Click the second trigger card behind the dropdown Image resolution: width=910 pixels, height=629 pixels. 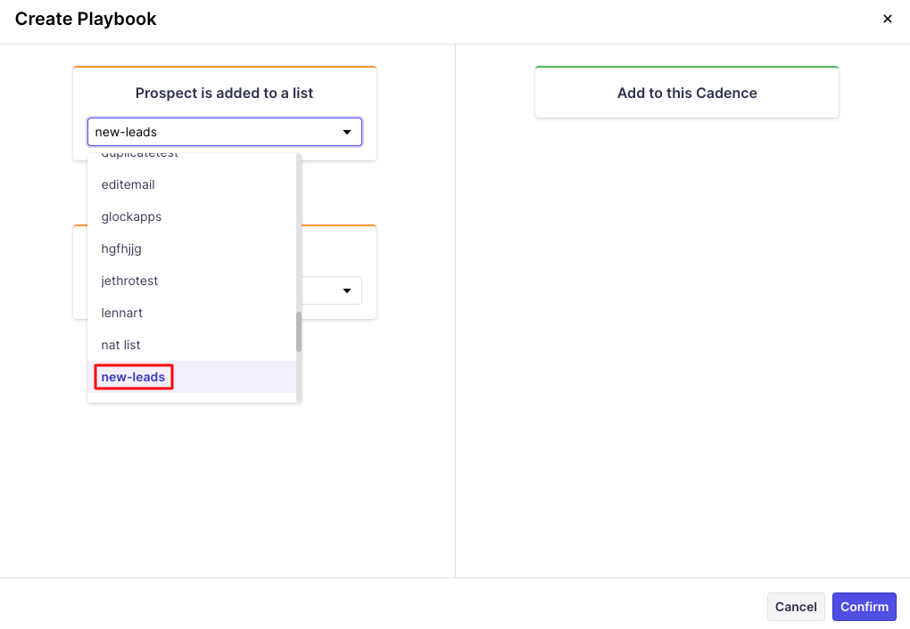coord(339,249)
